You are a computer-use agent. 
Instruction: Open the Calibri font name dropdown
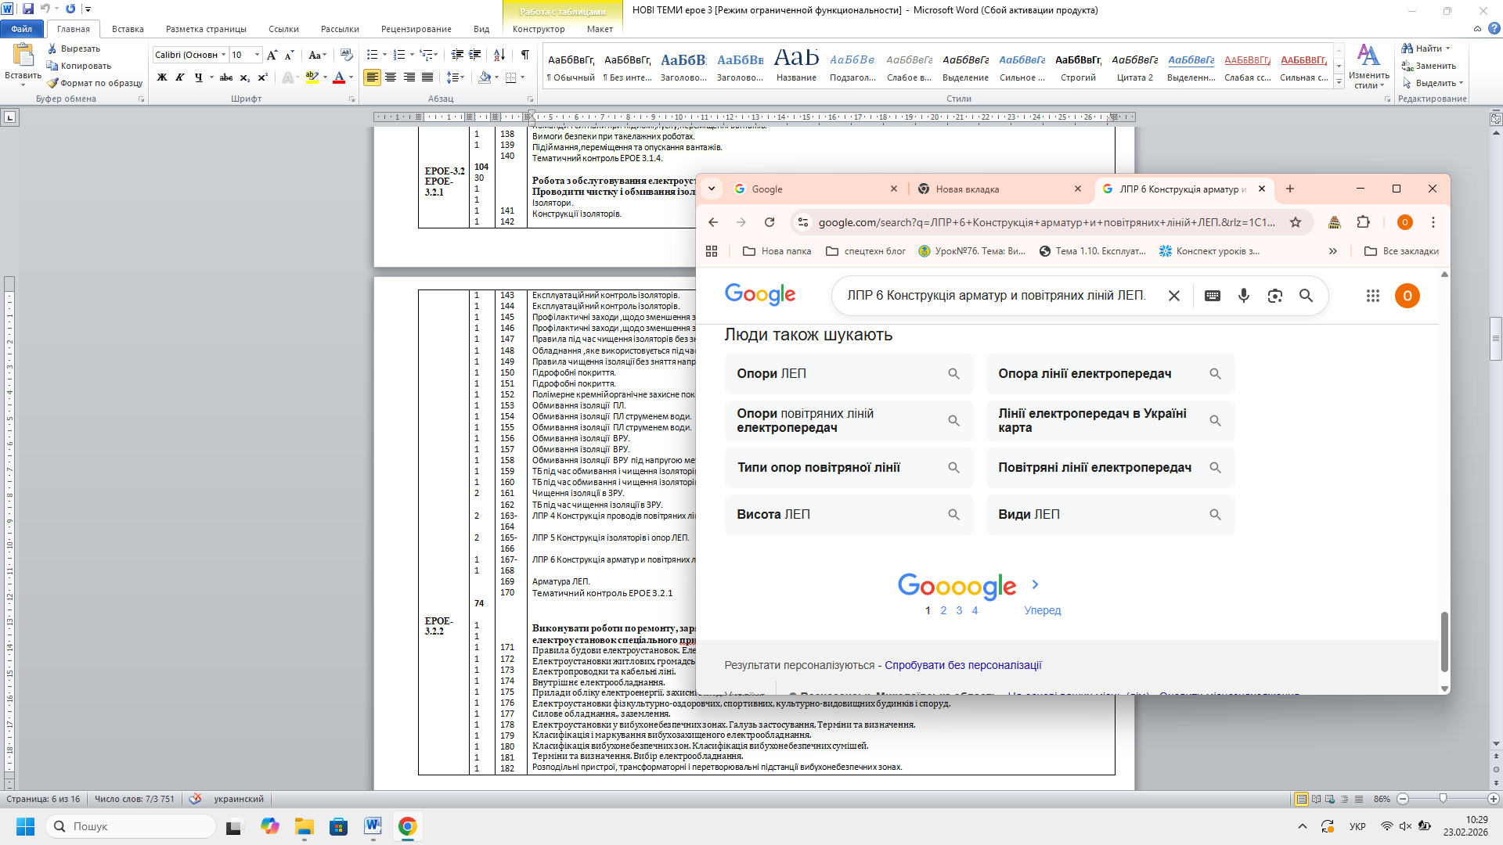223,55
